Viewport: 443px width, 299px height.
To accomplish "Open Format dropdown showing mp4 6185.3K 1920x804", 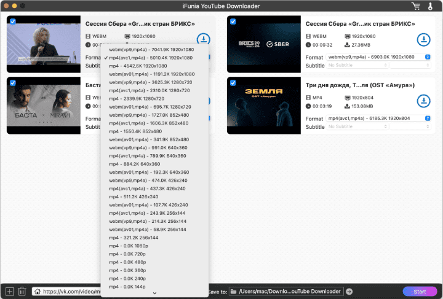I will coord(378,118).
